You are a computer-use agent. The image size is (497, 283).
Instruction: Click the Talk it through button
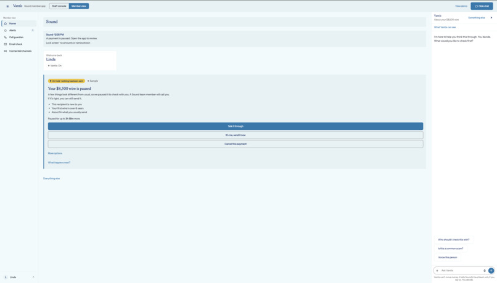236,126
